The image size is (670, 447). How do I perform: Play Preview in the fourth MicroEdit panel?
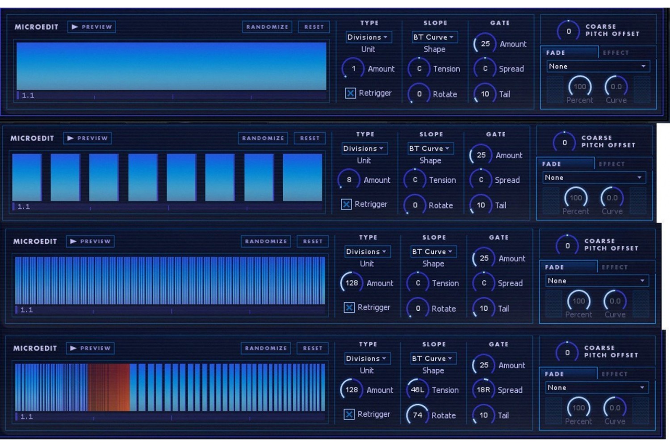tap(91, 348)
